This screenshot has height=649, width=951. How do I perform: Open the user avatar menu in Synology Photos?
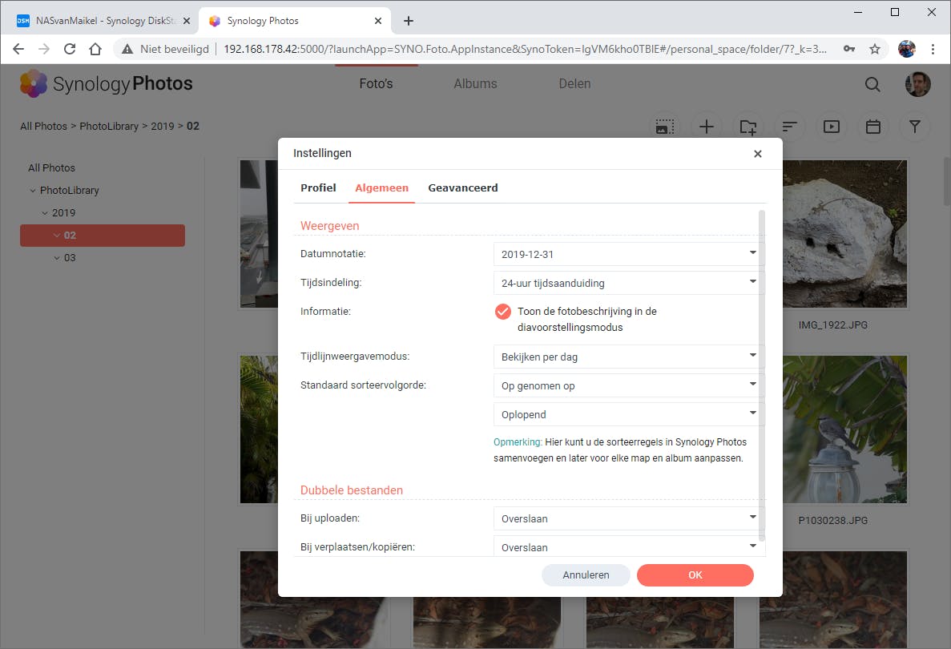[917, 84]
